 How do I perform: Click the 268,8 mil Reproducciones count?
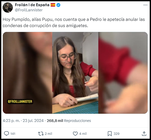pyautogui.click(x=69, y=121)
